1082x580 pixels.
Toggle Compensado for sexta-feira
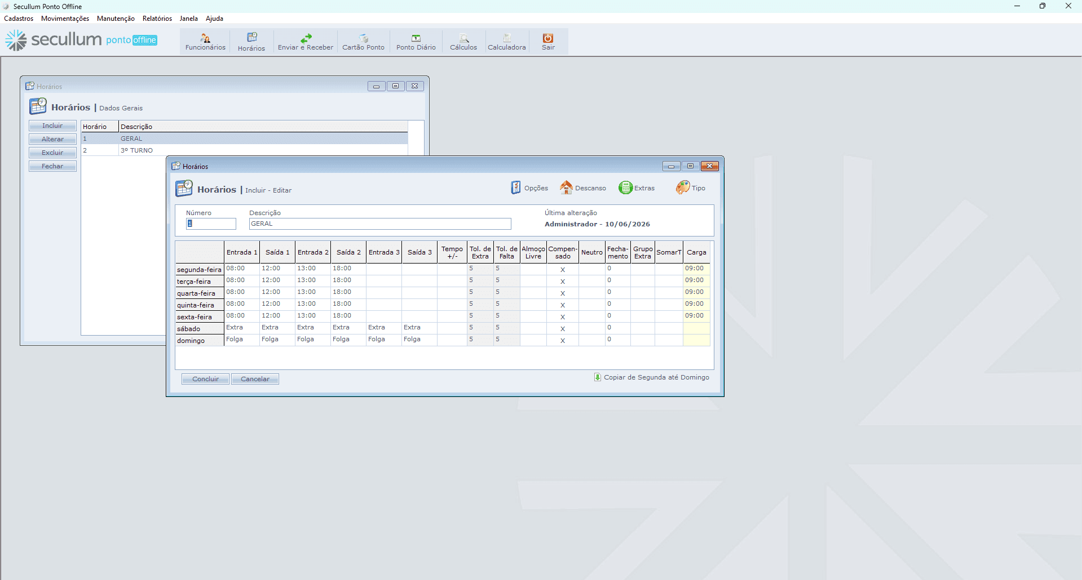563,316
